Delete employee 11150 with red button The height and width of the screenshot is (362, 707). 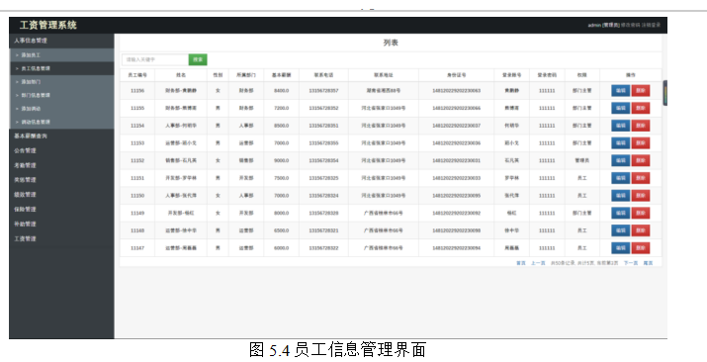point(641,196)
